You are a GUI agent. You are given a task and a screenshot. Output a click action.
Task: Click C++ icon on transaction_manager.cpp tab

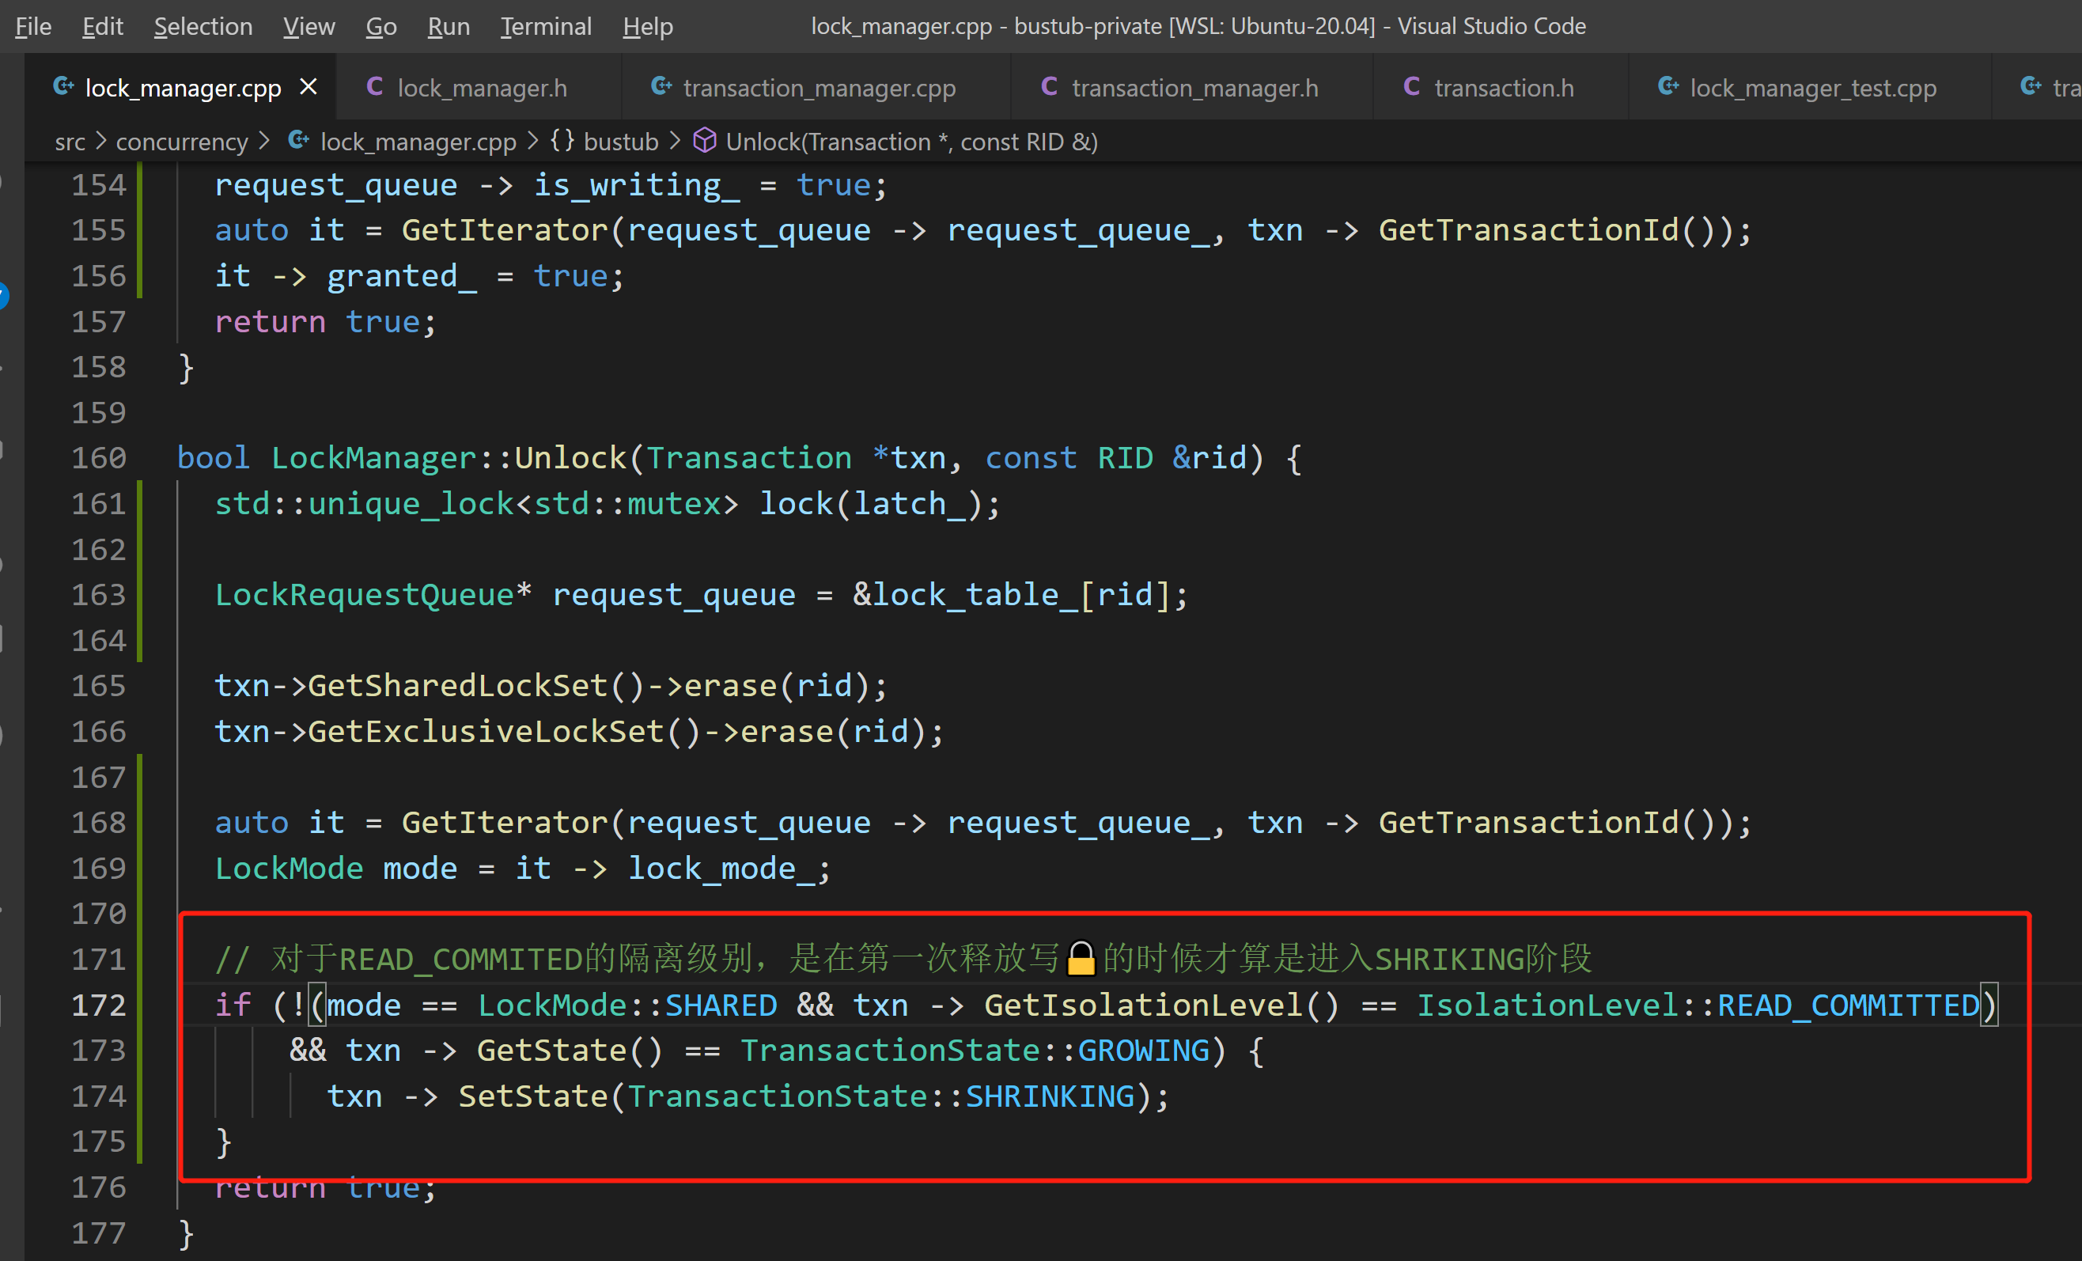(661, 87)
